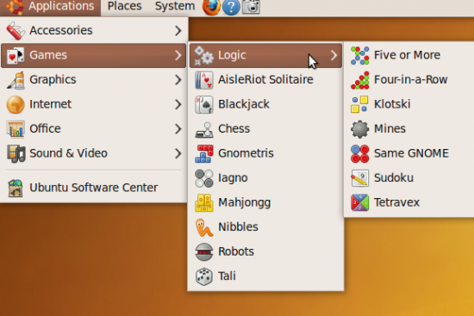
Task: Click the Internet globe icon
Action: [16, 104]
